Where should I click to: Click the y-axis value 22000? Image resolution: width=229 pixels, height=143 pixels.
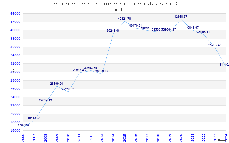[15, 105]
